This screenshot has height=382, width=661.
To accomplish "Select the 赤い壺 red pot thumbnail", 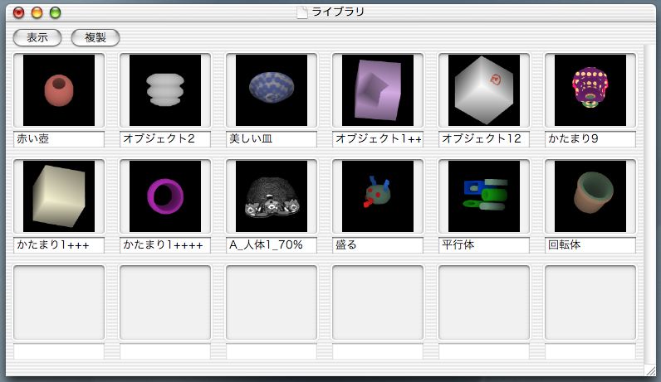I will pyautogui.click(x=59, y=90).
